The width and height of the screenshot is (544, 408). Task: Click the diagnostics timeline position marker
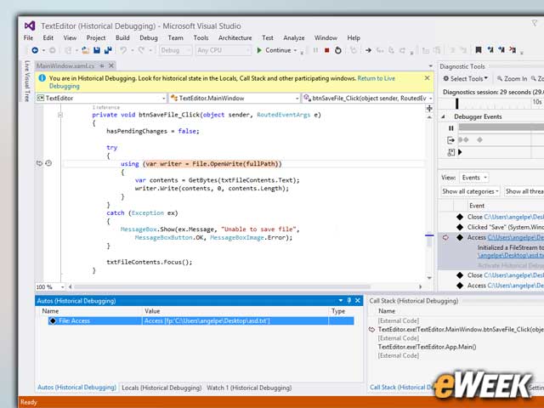coord(457,104)
